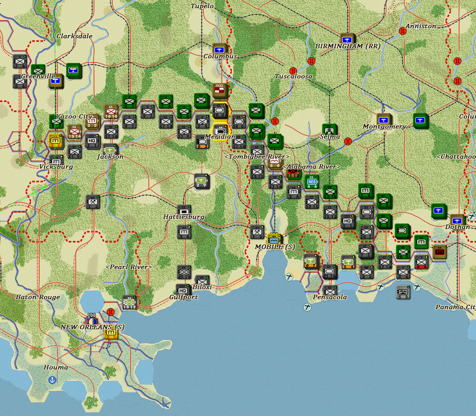This screenshot has width=476, height=416.
Task: Choose the green RES reserve unit
Action: tap(312, 182)
